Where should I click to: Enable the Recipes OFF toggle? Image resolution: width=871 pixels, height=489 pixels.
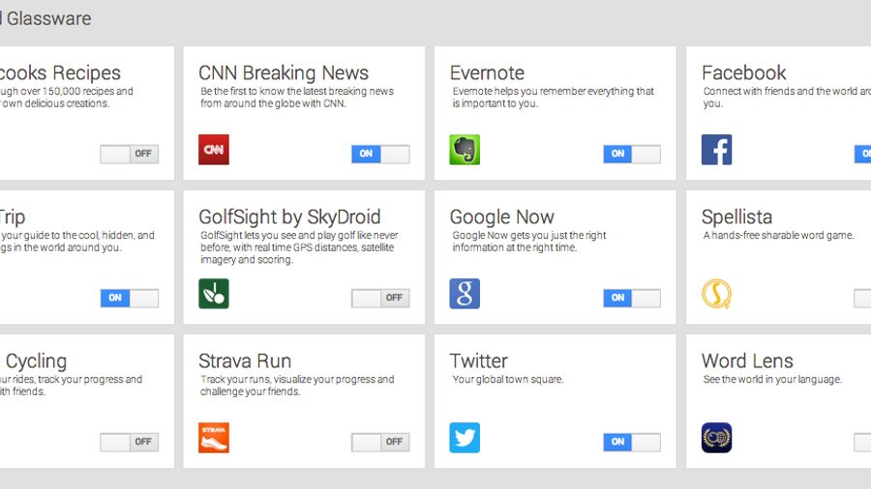click(130, 154)
